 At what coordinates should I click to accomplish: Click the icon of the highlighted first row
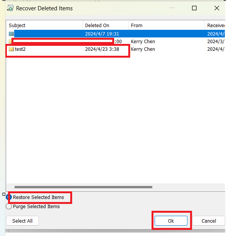(x=11, y=34)
